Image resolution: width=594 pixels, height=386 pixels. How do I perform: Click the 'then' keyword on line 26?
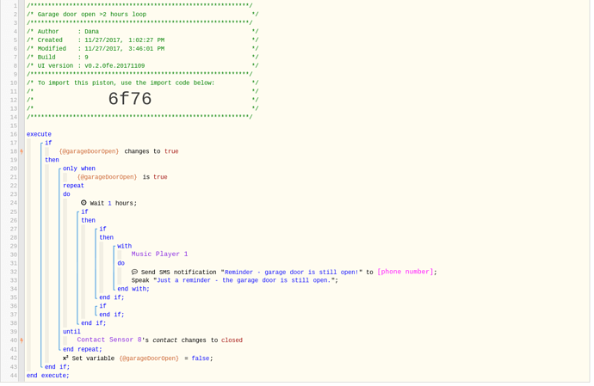(x=89, y=220)
